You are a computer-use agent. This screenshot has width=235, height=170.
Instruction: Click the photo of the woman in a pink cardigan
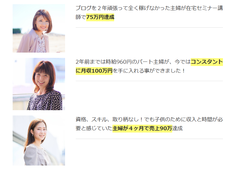pyautogui.click(x=39, y=28)
